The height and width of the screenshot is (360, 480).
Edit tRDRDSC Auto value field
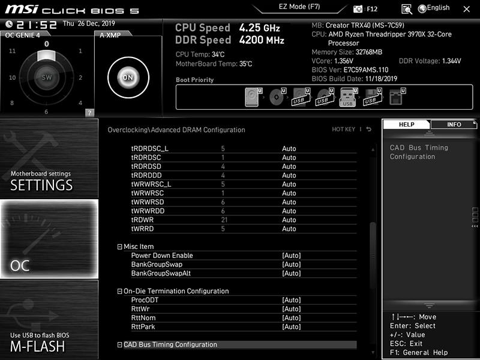289,158
